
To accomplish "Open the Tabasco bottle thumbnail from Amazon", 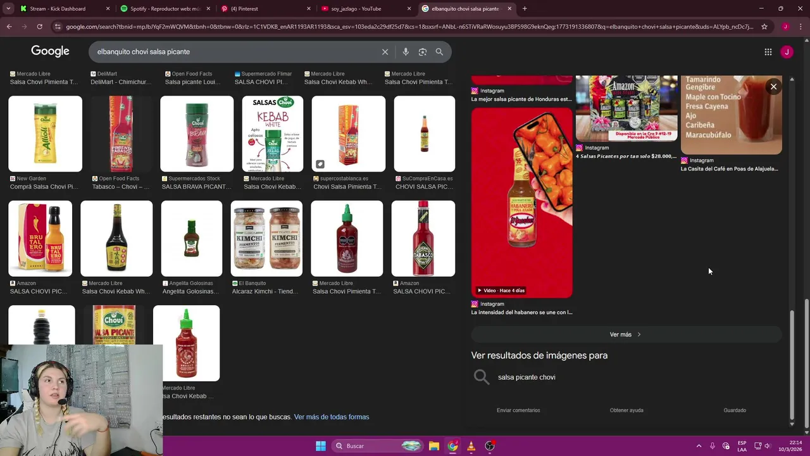I will pos(423,238).
